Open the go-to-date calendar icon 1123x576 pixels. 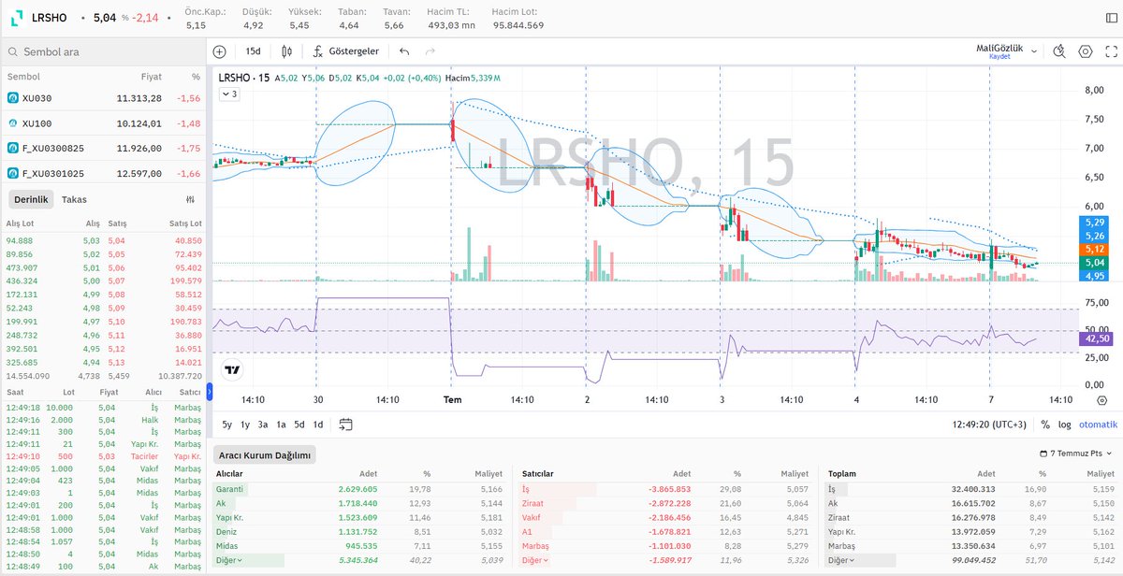point(345,425)
